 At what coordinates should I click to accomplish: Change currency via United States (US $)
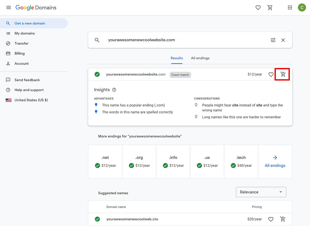(x=31, y=100)
